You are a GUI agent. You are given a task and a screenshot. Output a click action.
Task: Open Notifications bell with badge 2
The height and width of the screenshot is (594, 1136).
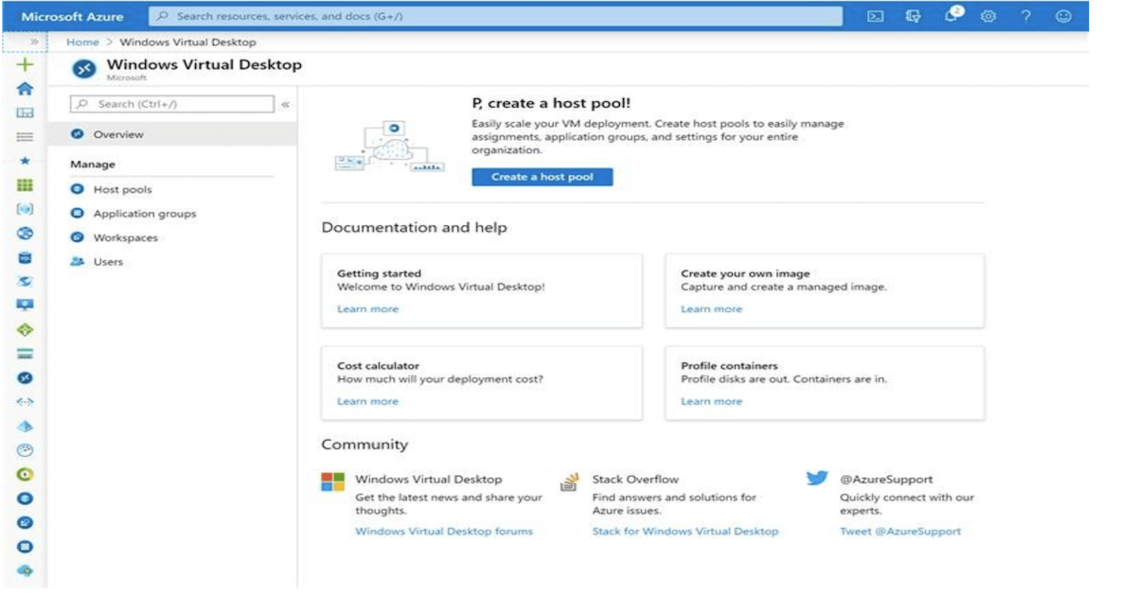[x=953, y=16]
